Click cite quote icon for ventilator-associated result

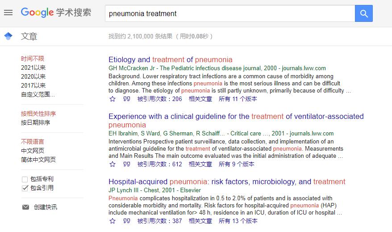[x=127, y=164]
